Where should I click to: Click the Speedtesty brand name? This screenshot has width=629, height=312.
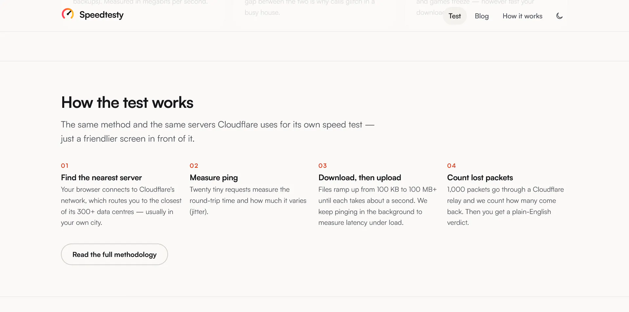click(x=102, y=15)
